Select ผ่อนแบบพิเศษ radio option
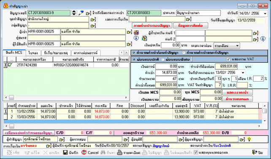 coord(163,59)
